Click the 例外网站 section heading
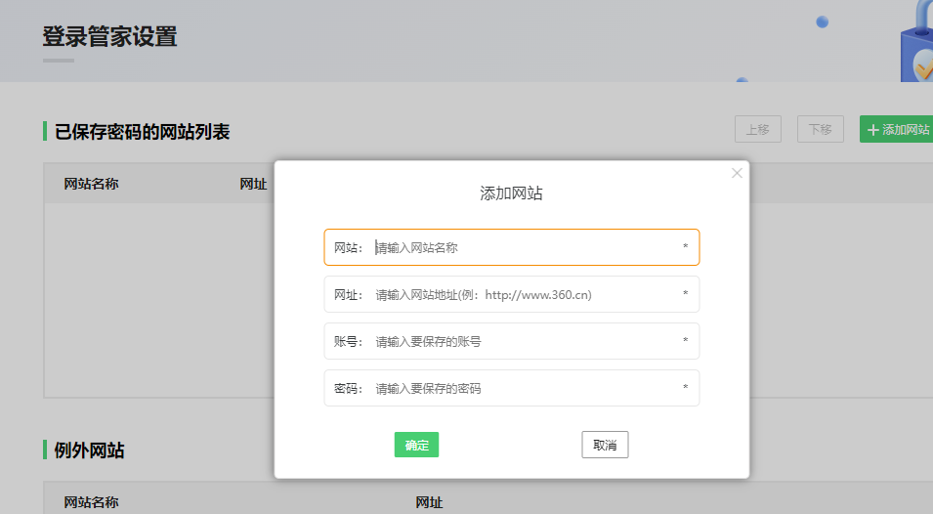933x514 pixels. coord(89,450)
